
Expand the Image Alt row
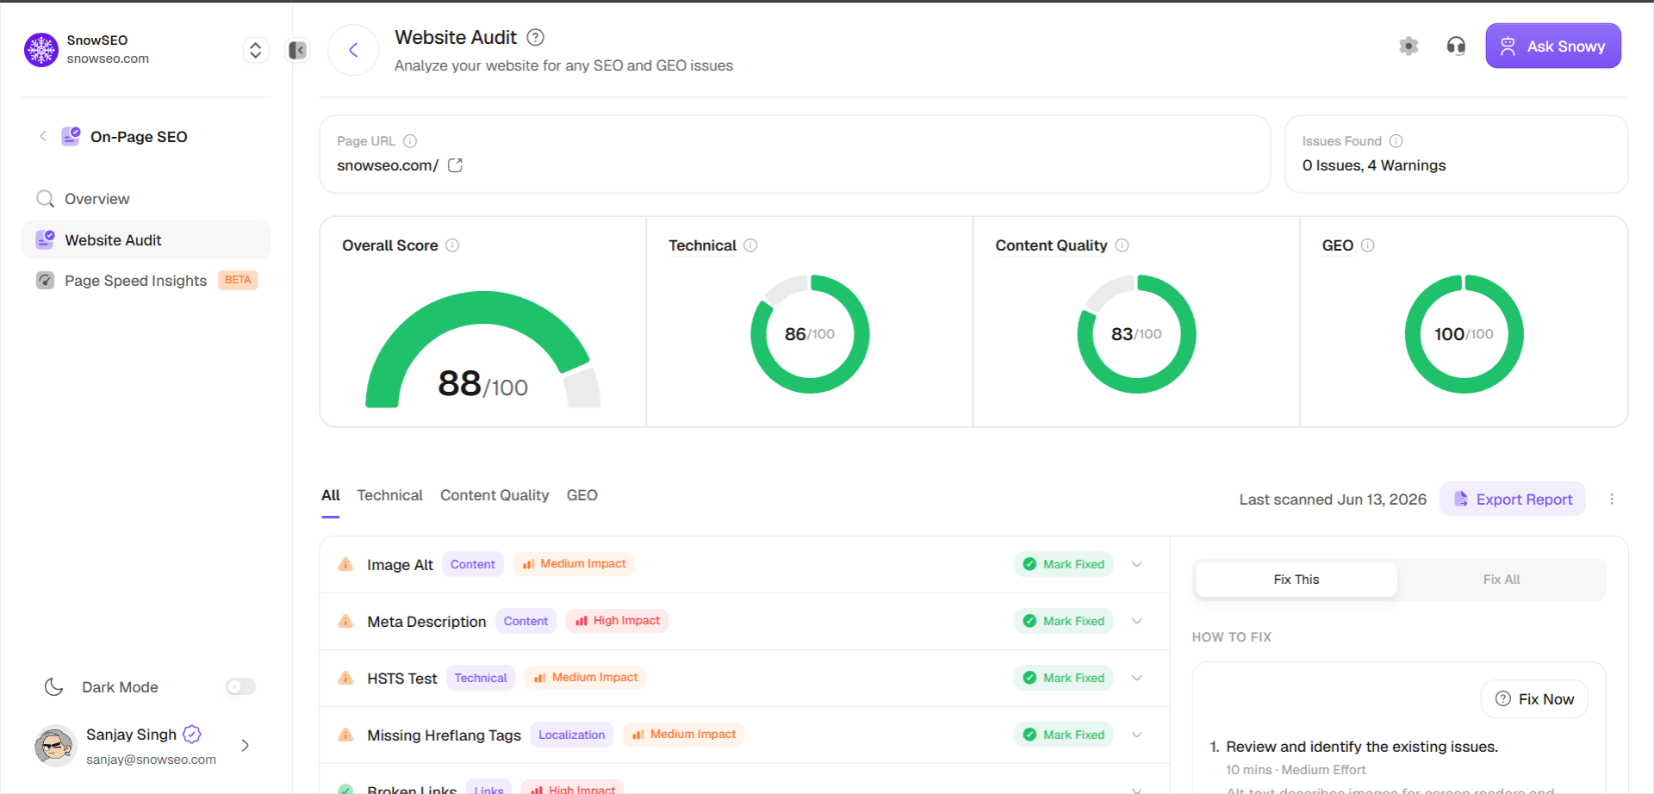(x=1137, y=565)
